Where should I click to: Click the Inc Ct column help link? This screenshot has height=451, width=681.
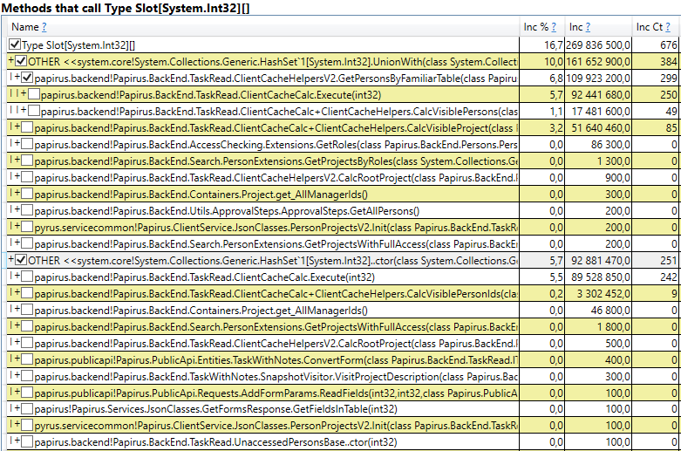tap(668, 27)
